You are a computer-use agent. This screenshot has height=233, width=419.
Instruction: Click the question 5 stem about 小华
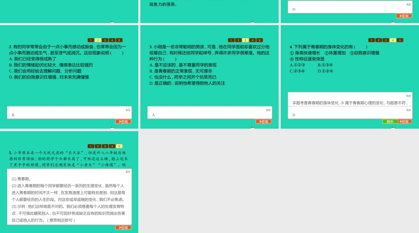pos(68,159)
